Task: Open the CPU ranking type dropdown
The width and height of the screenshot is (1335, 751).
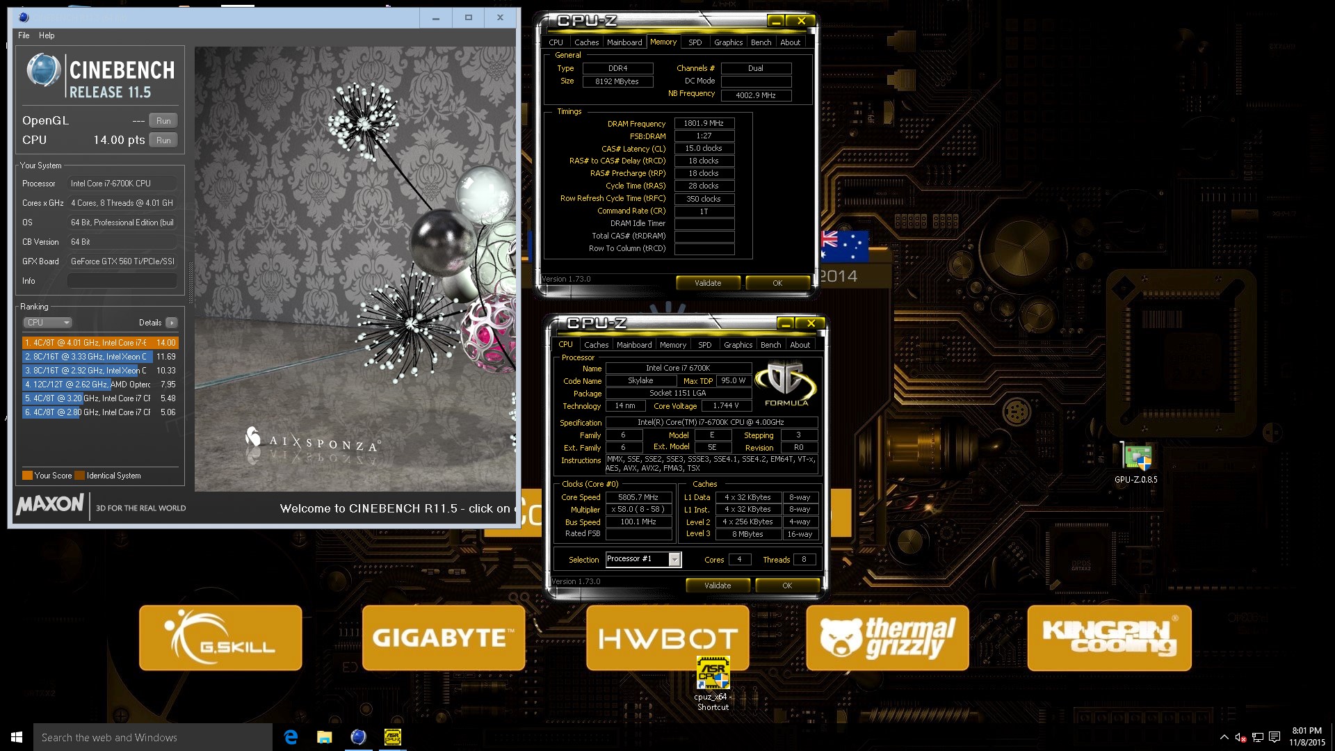Action: [x=47, y=323]
